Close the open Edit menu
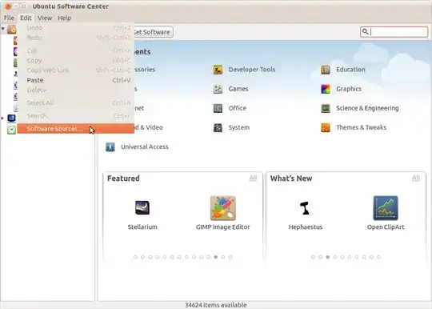 pyautogui.click(x=26, y=18)
